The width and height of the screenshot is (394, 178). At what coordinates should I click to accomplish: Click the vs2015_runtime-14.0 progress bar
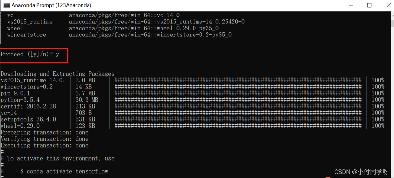tap(238, 80)
